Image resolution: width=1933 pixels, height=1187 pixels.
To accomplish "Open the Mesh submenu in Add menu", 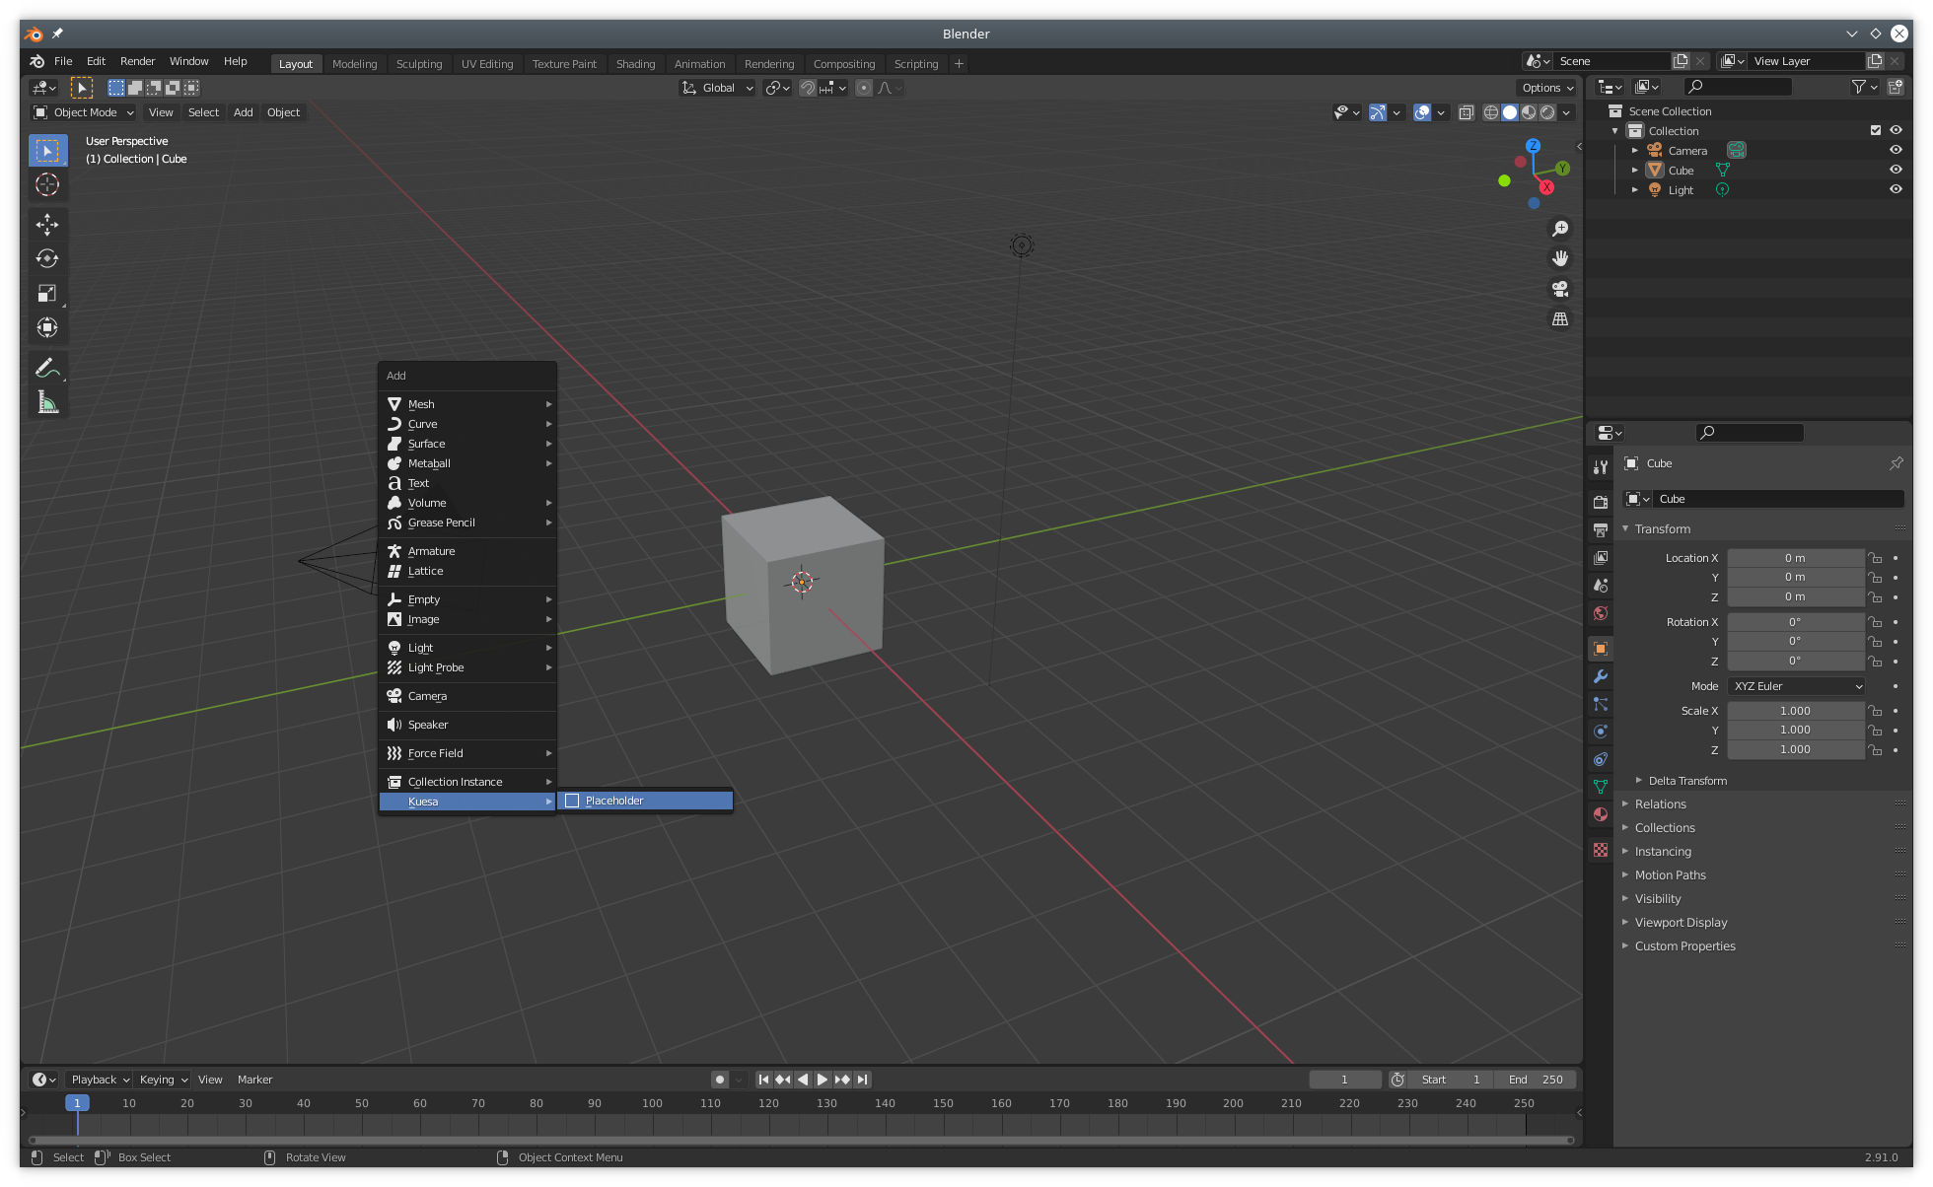I will tap(468, 404).
